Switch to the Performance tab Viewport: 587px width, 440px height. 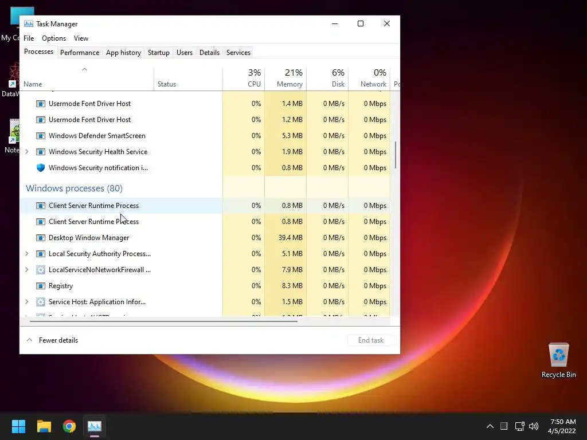tap(80, 53)
